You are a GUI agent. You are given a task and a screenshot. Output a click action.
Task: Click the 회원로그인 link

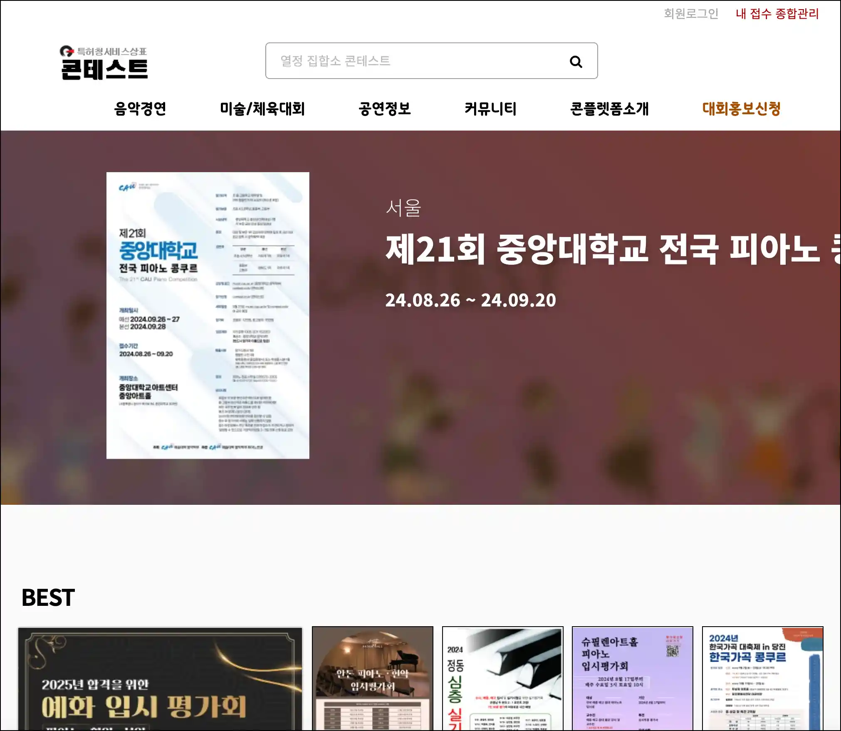[691, 14]
